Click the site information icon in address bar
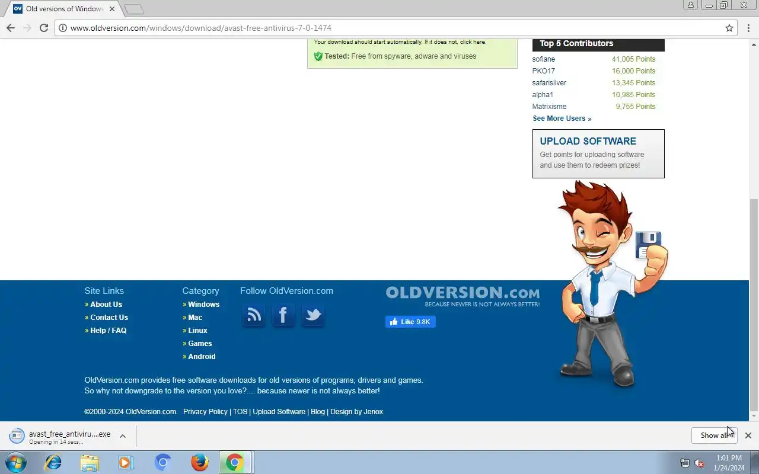 tap(62, 28)
